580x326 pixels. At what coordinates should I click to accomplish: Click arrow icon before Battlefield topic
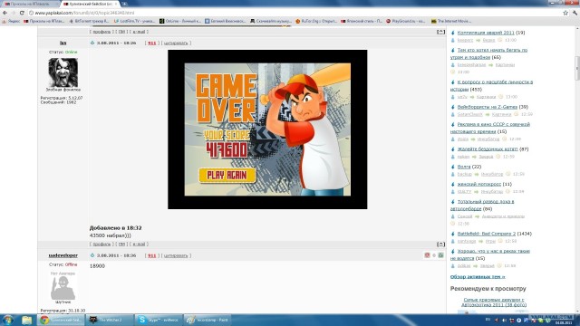coord(453,234)
